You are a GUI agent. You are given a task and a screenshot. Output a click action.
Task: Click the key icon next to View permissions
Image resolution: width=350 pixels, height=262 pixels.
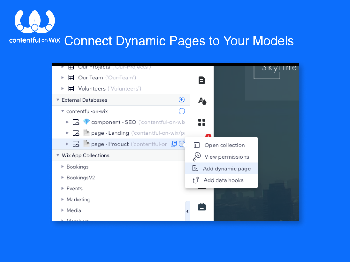point(197,157)
